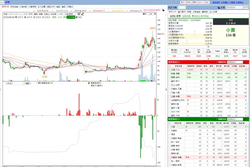Toggle 本益比 button on chart toolbar

47,14
